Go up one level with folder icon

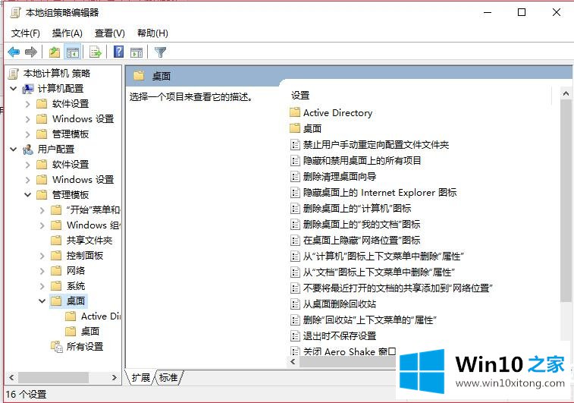coord(55,52)
